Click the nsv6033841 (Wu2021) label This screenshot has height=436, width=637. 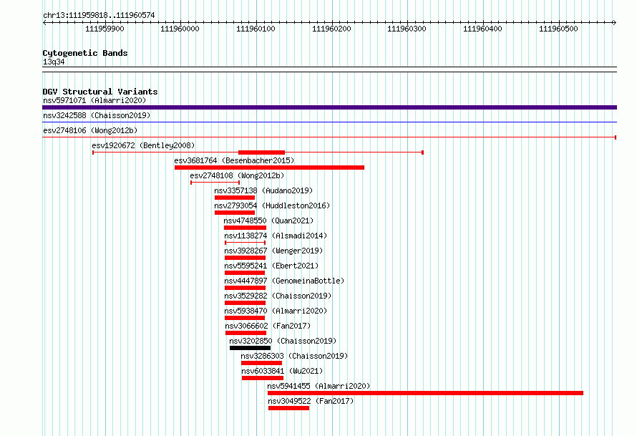(x=282, y=371)
